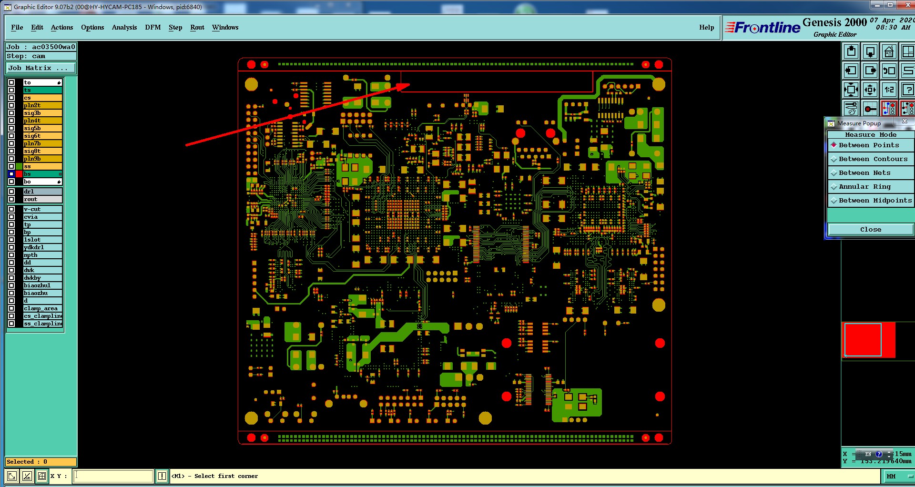Click the S-shaped trace path icon
The height and width of the screenshot is (487, 915).
click(x=907, y=71)
